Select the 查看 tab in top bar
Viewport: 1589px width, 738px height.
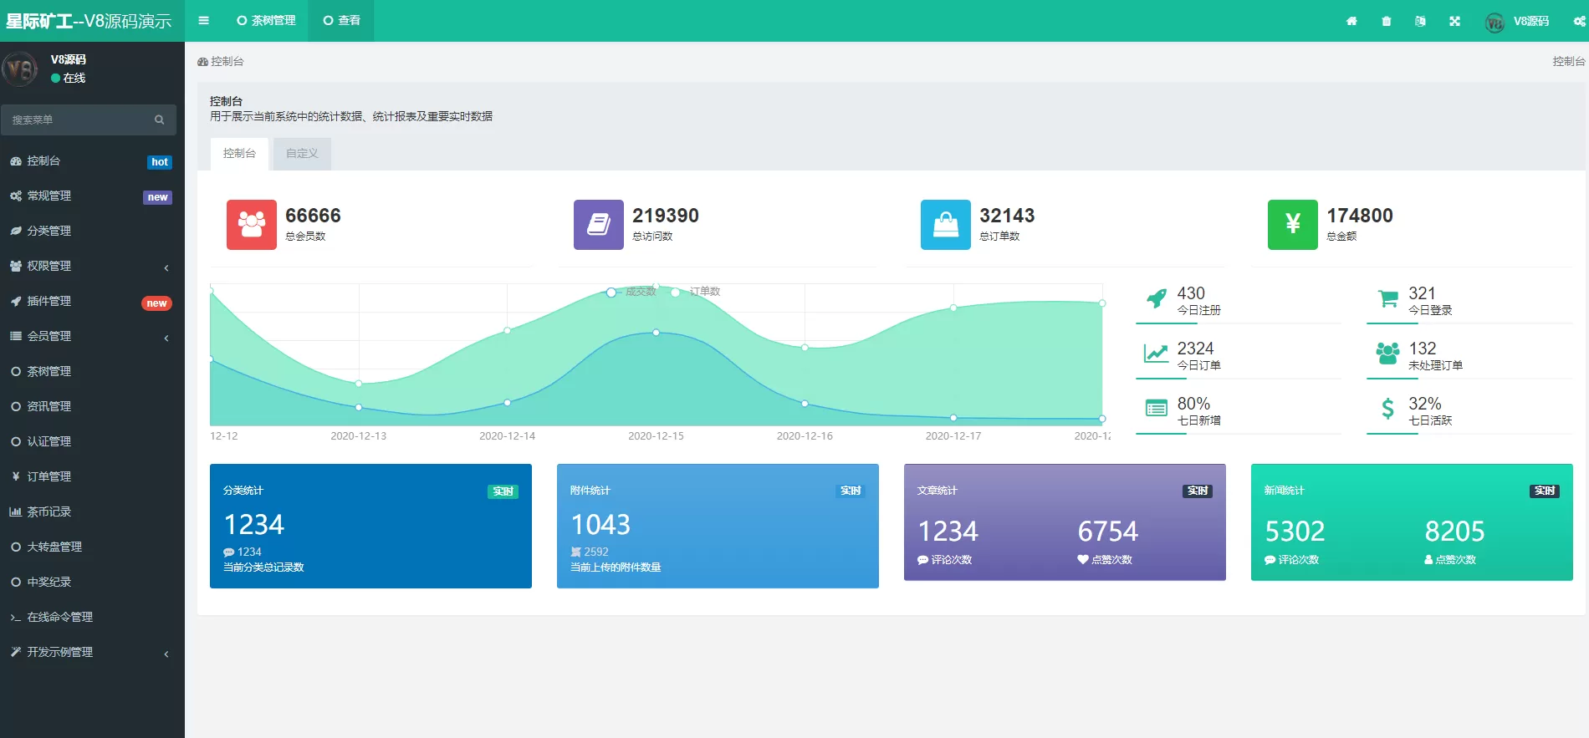[342, 21]
